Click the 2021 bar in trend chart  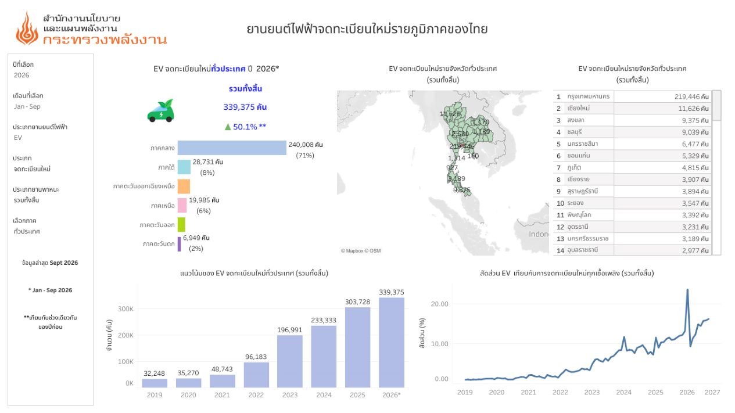click(x=223, y=381)
